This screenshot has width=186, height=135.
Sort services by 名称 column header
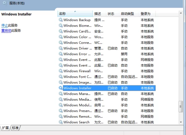click(x=75, y=14)
